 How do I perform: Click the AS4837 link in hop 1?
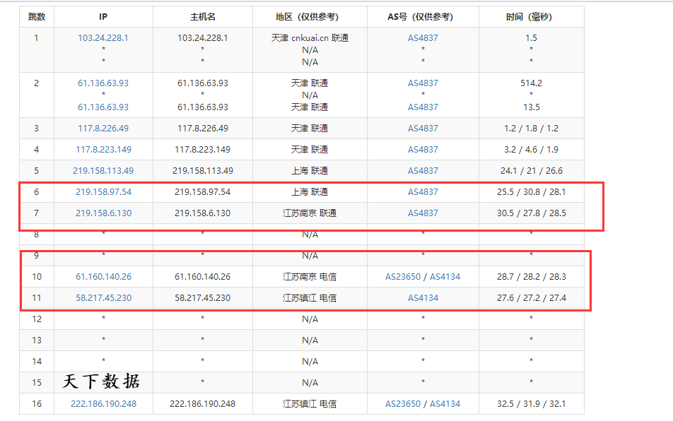(x=423, y=38)
